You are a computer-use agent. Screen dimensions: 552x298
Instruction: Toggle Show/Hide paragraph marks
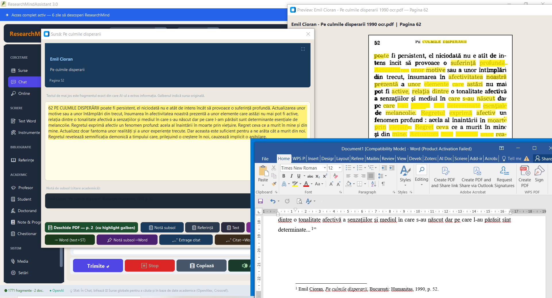383,184
